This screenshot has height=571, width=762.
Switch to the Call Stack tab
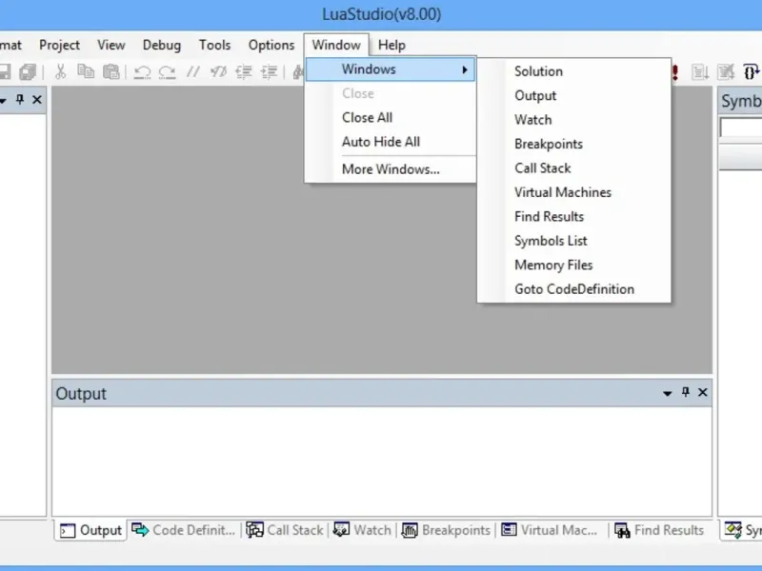(285, 530)
